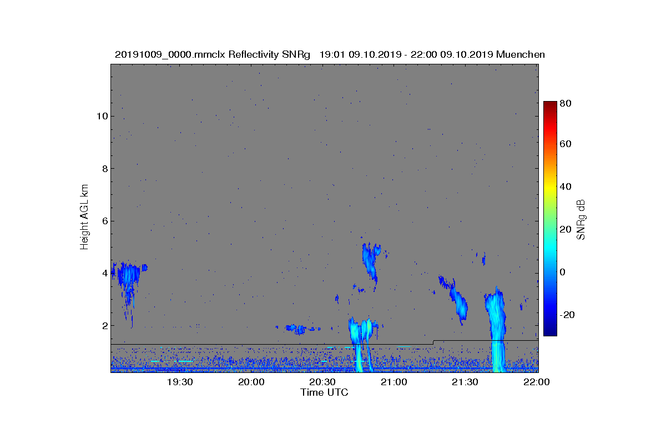Click the colorbar value '-20'
This screenshot has width=666, height=444.
(x=568, y=315)
